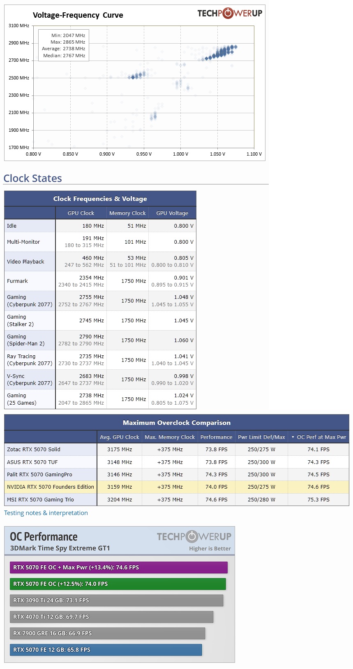Click the Gaming (Stalker 2) row label

21,320
